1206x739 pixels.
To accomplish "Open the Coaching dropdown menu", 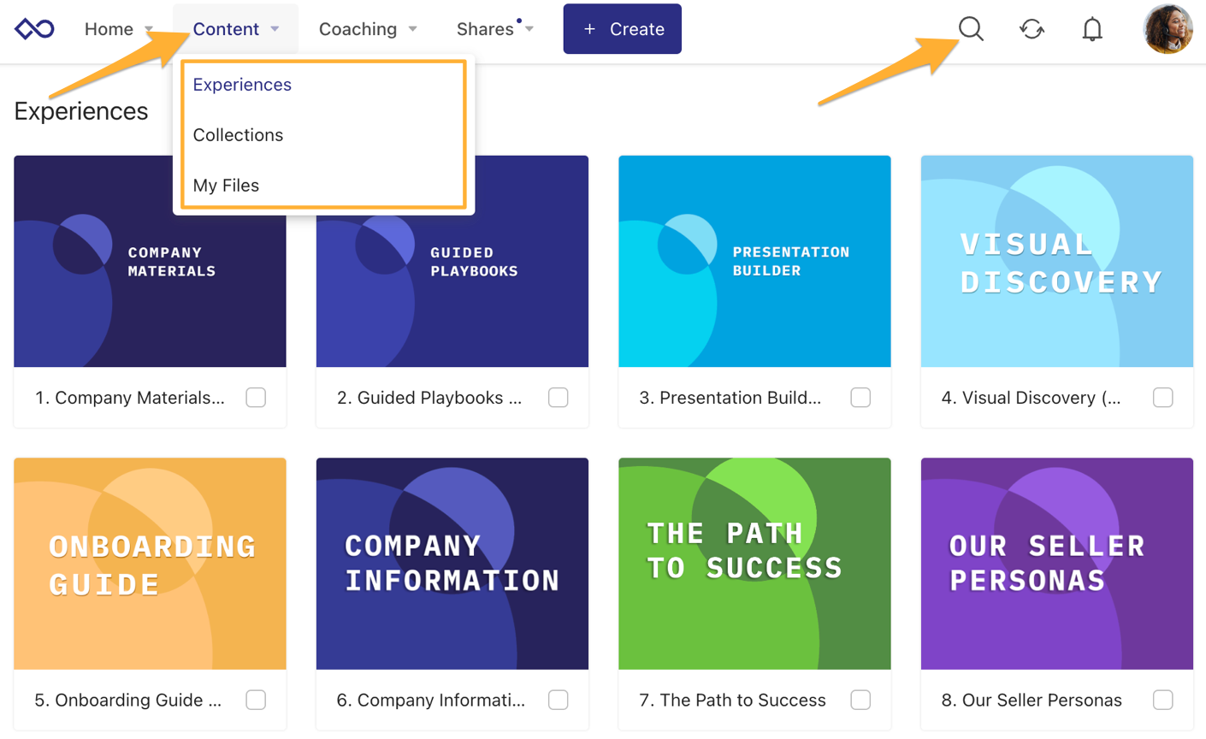I will (x=368, y=29).
